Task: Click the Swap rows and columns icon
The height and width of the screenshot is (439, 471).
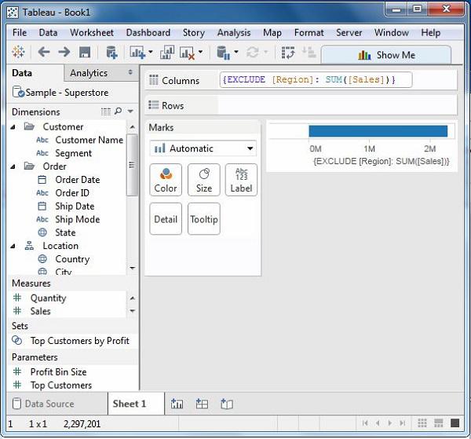Action: (x=288, y=53)
